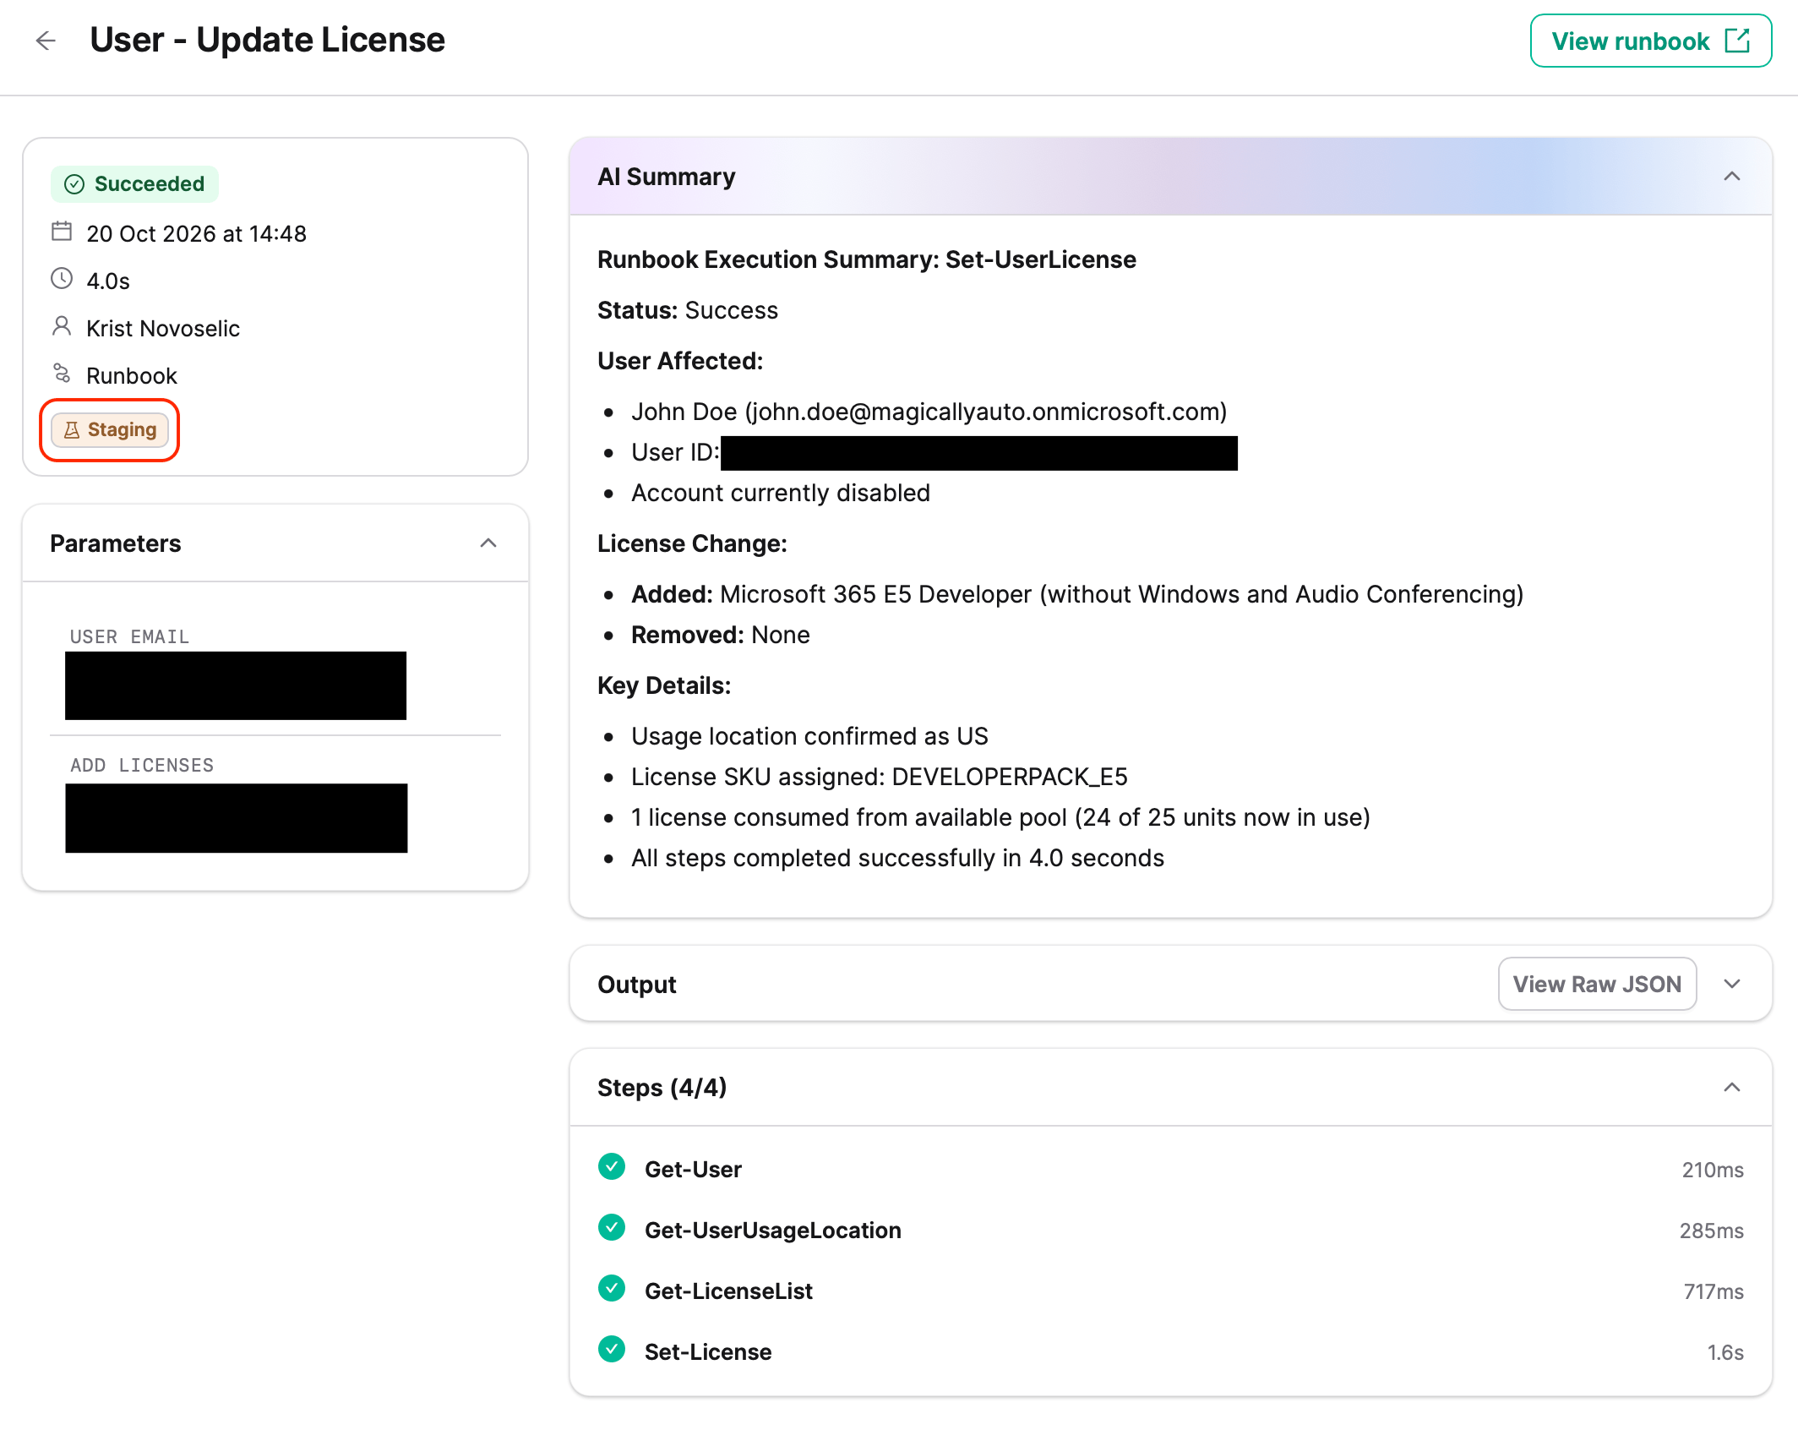Image resolution: width=1798 pixels, height=1430 pixels.
Task: Click the green check icon for Get-UserUsageLocation
Action: pos(612,1228)
